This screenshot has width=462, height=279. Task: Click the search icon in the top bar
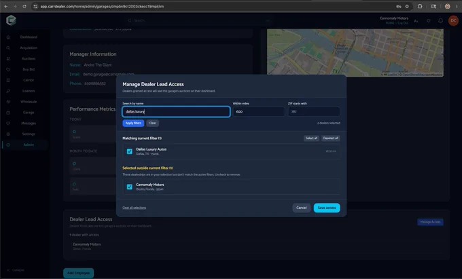pyautogui.click(x=129, y=20)
